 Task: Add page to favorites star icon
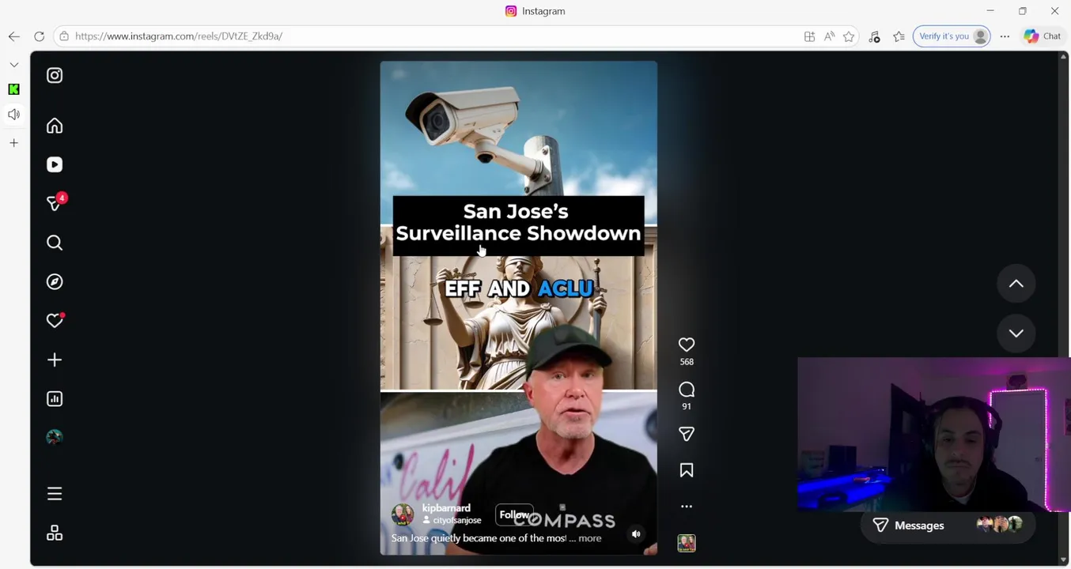849,36
